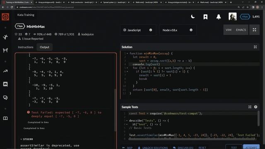
Task: Expand the Sample Tests panel
Action: point(250,107)
